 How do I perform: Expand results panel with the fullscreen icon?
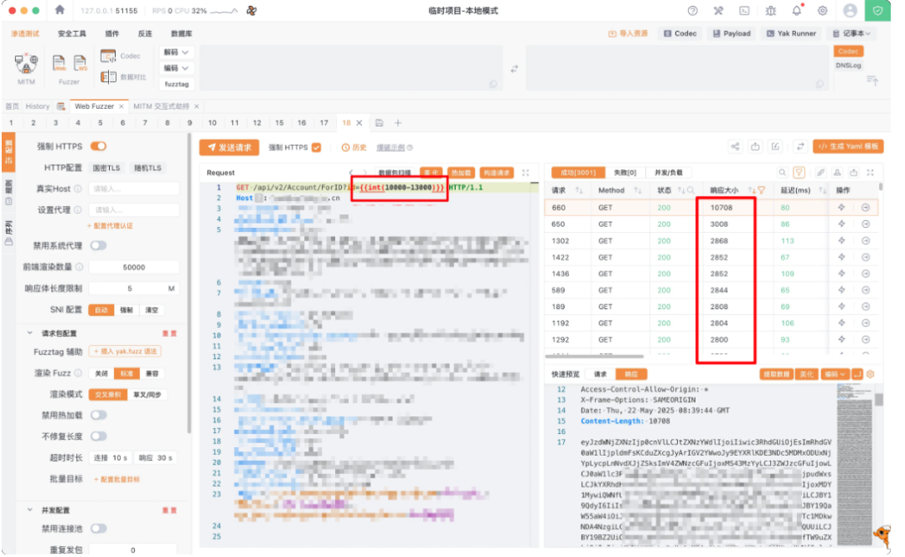[871, 173]
